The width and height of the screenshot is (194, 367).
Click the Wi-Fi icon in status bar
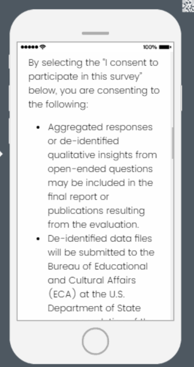[43, 47]
